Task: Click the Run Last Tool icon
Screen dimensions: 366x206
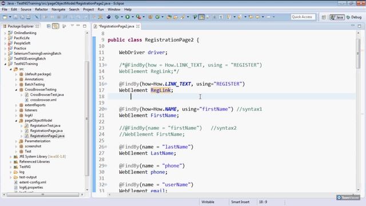Action: tap(138, 17)
